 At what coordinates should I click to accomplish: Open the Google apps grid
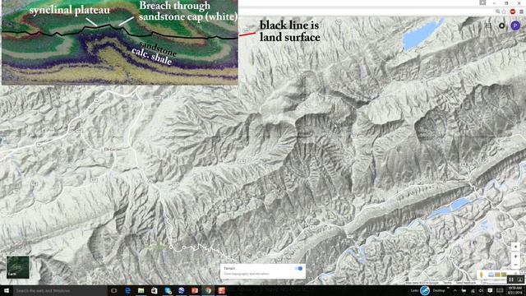[x=488, y=25]
